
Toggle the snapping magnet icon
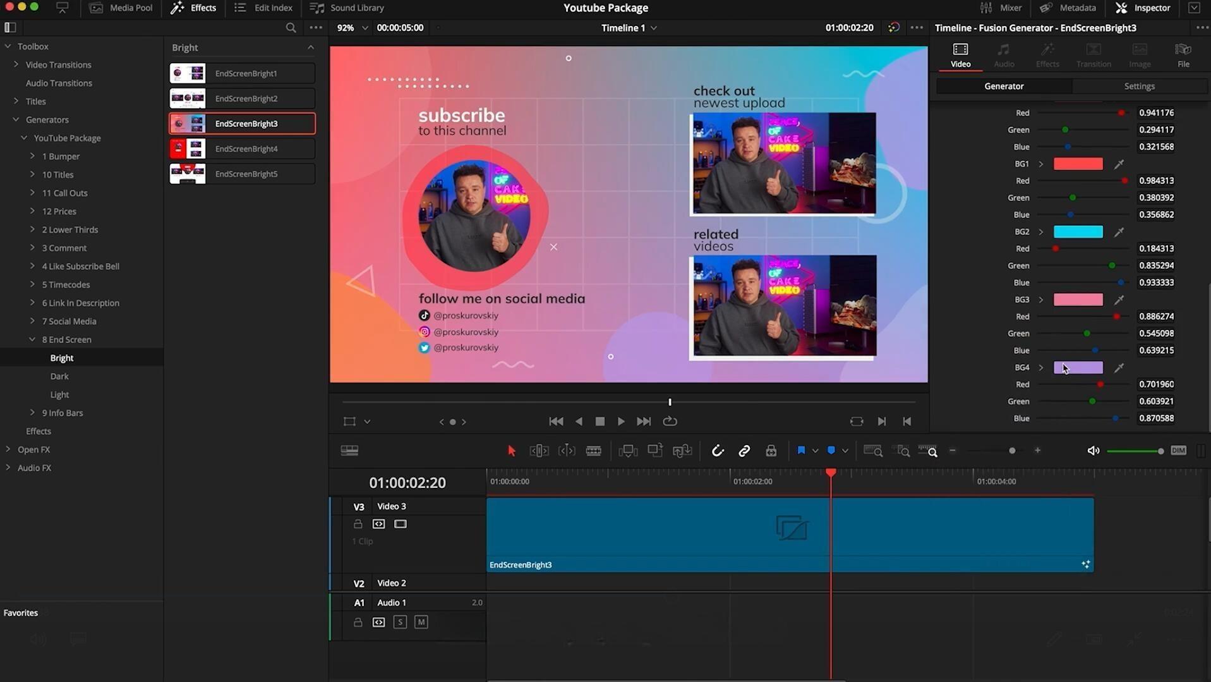click(717, 451)
